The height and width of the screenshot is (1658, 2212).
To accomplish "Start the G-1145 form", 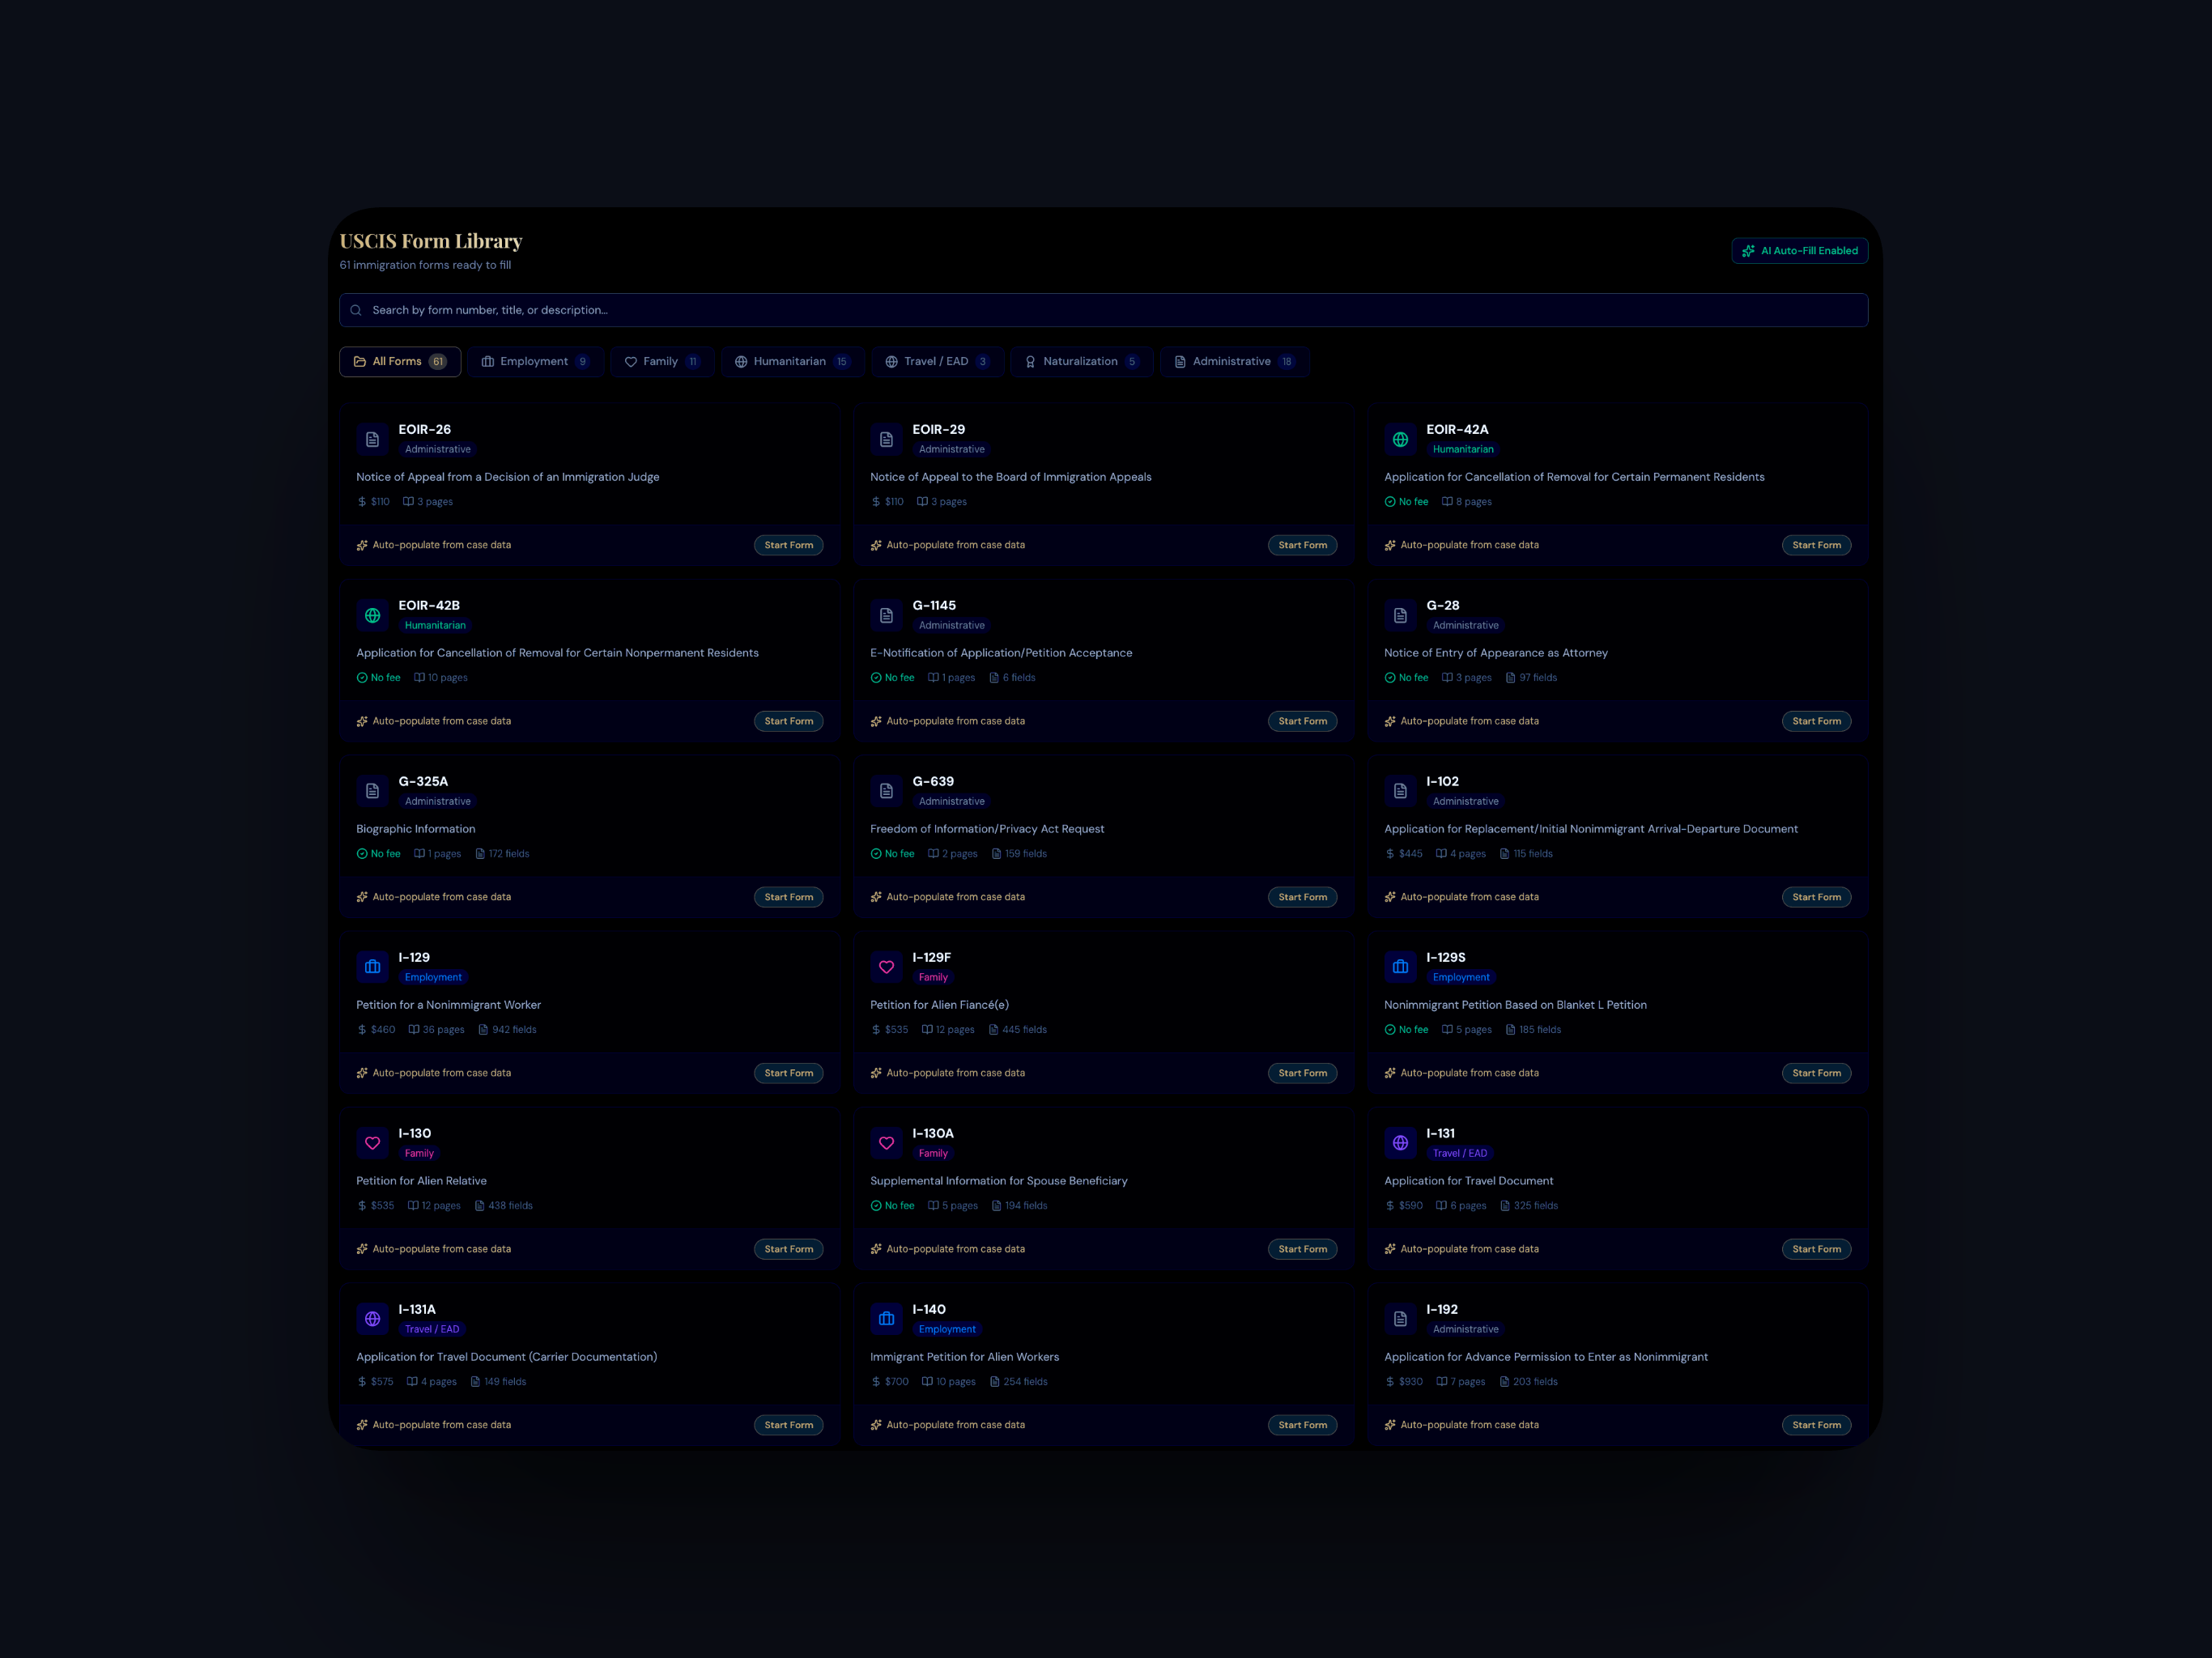I will [1303, 721].
